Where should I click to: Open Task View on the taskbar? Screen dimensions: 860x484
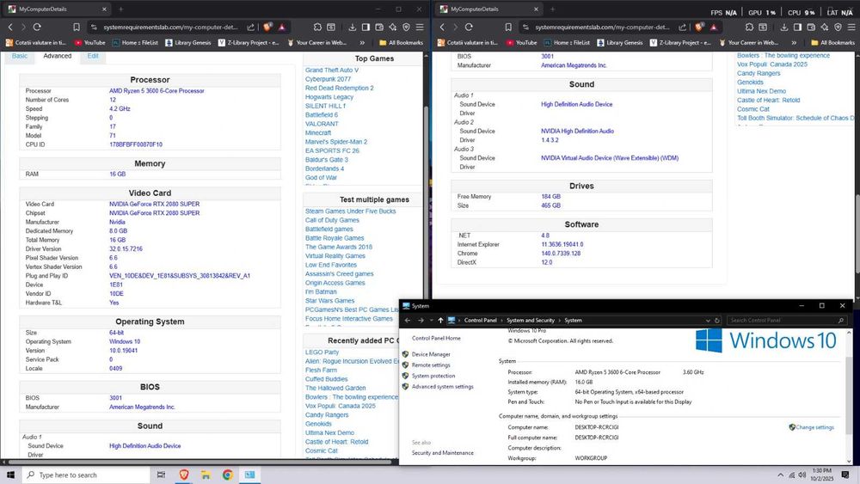click(162, 475)
